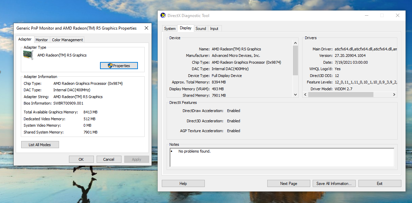Click Device list scroll up arrow
The width and height of the screenshot is (412, 203).
click(x=296, y=43)
